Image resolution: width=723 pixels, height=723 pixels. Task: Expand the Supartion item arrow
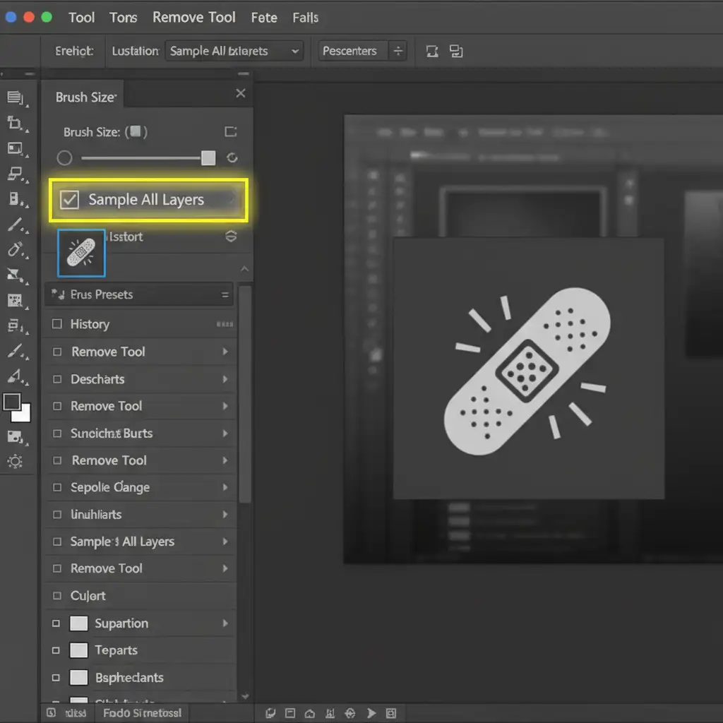[x=225, y=623]
